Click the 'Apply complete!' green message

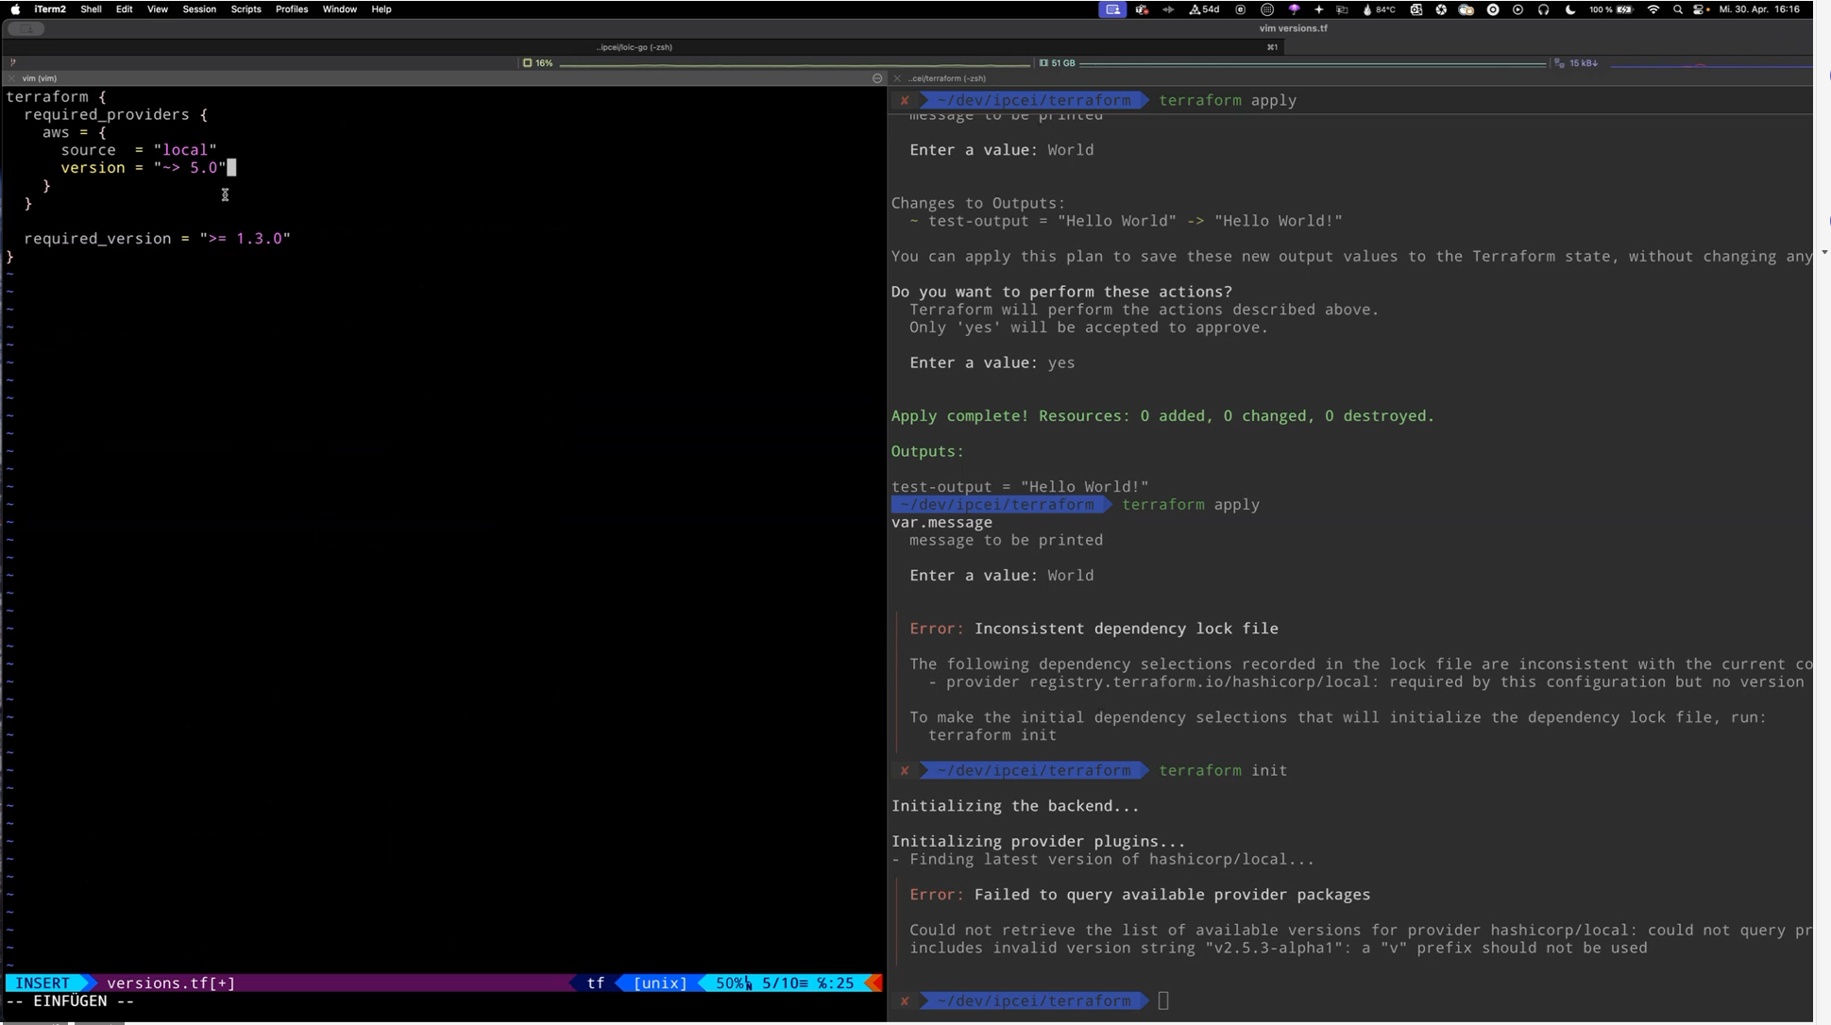pyautogui.click(x=1162, y=416)
